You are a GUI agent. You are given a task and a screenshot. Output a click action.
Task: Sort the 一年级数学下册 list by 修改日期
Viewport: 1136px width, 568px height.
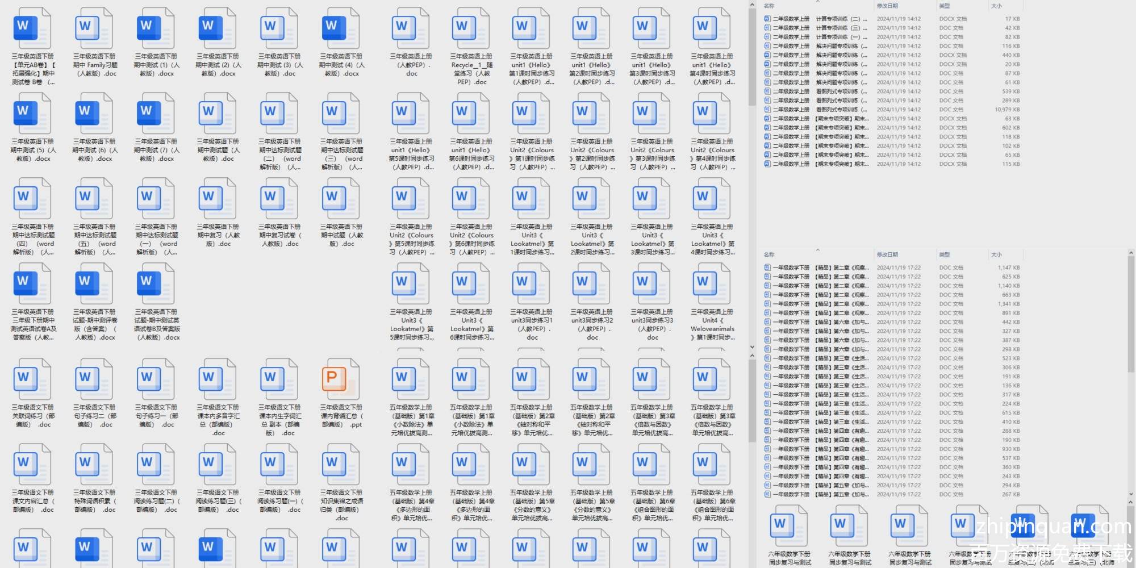[887, 254]
